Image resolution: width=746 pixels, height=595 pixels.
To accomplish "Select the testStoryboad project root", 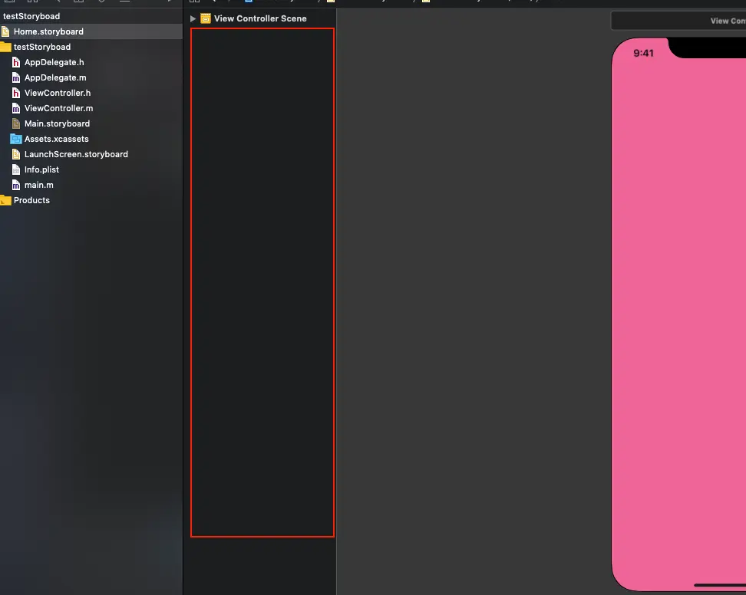I will click(31, 16).
